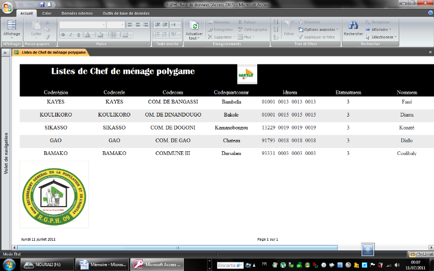Click Nouveau record button
Viewport: 434px width, 271px height.
(219, 22)
